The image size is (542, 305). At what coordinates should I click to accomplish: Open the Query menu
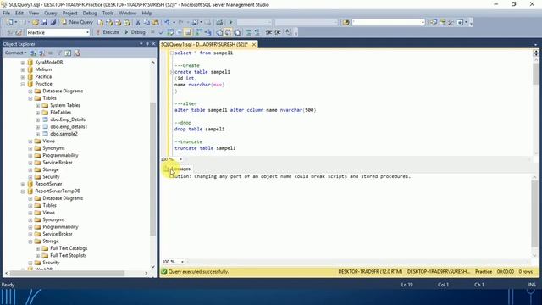point(51,14)
